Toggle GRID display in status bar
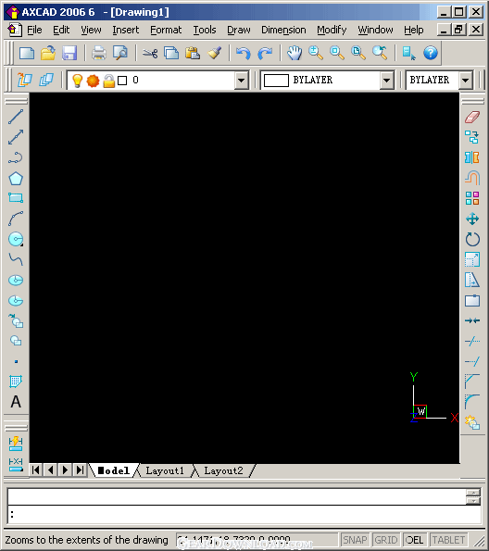This screenshot has height=551, width=489. tap(385, 540)
